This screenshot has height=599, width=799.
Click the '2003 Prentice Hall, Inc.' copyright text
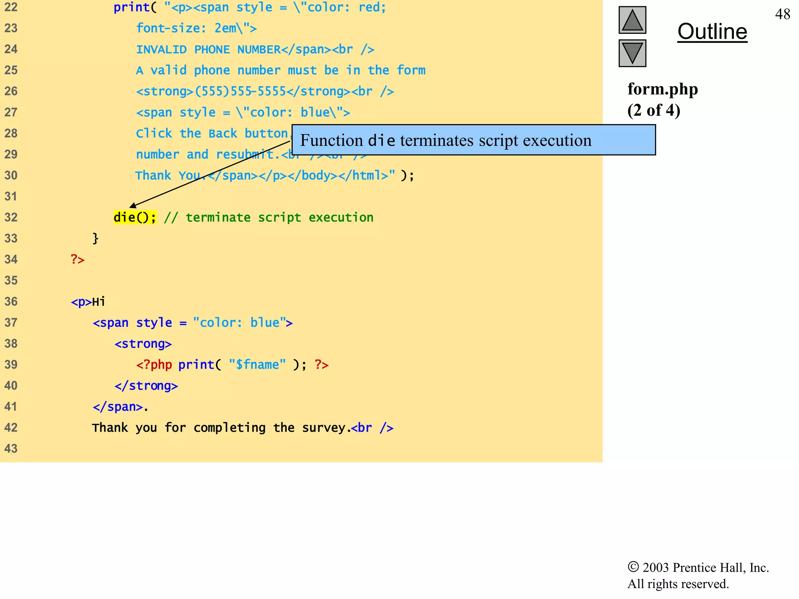705,567
